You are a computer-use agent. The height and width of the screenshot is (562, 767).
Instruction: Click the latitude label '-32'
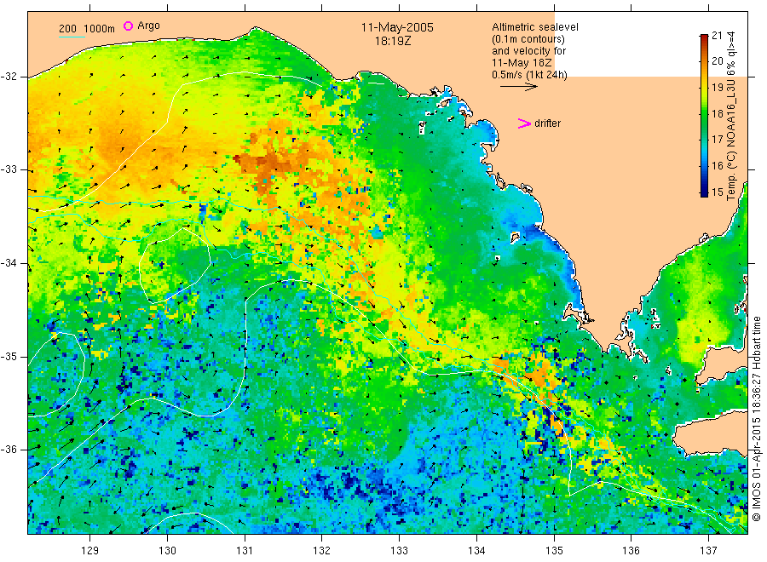pos(9,77)
